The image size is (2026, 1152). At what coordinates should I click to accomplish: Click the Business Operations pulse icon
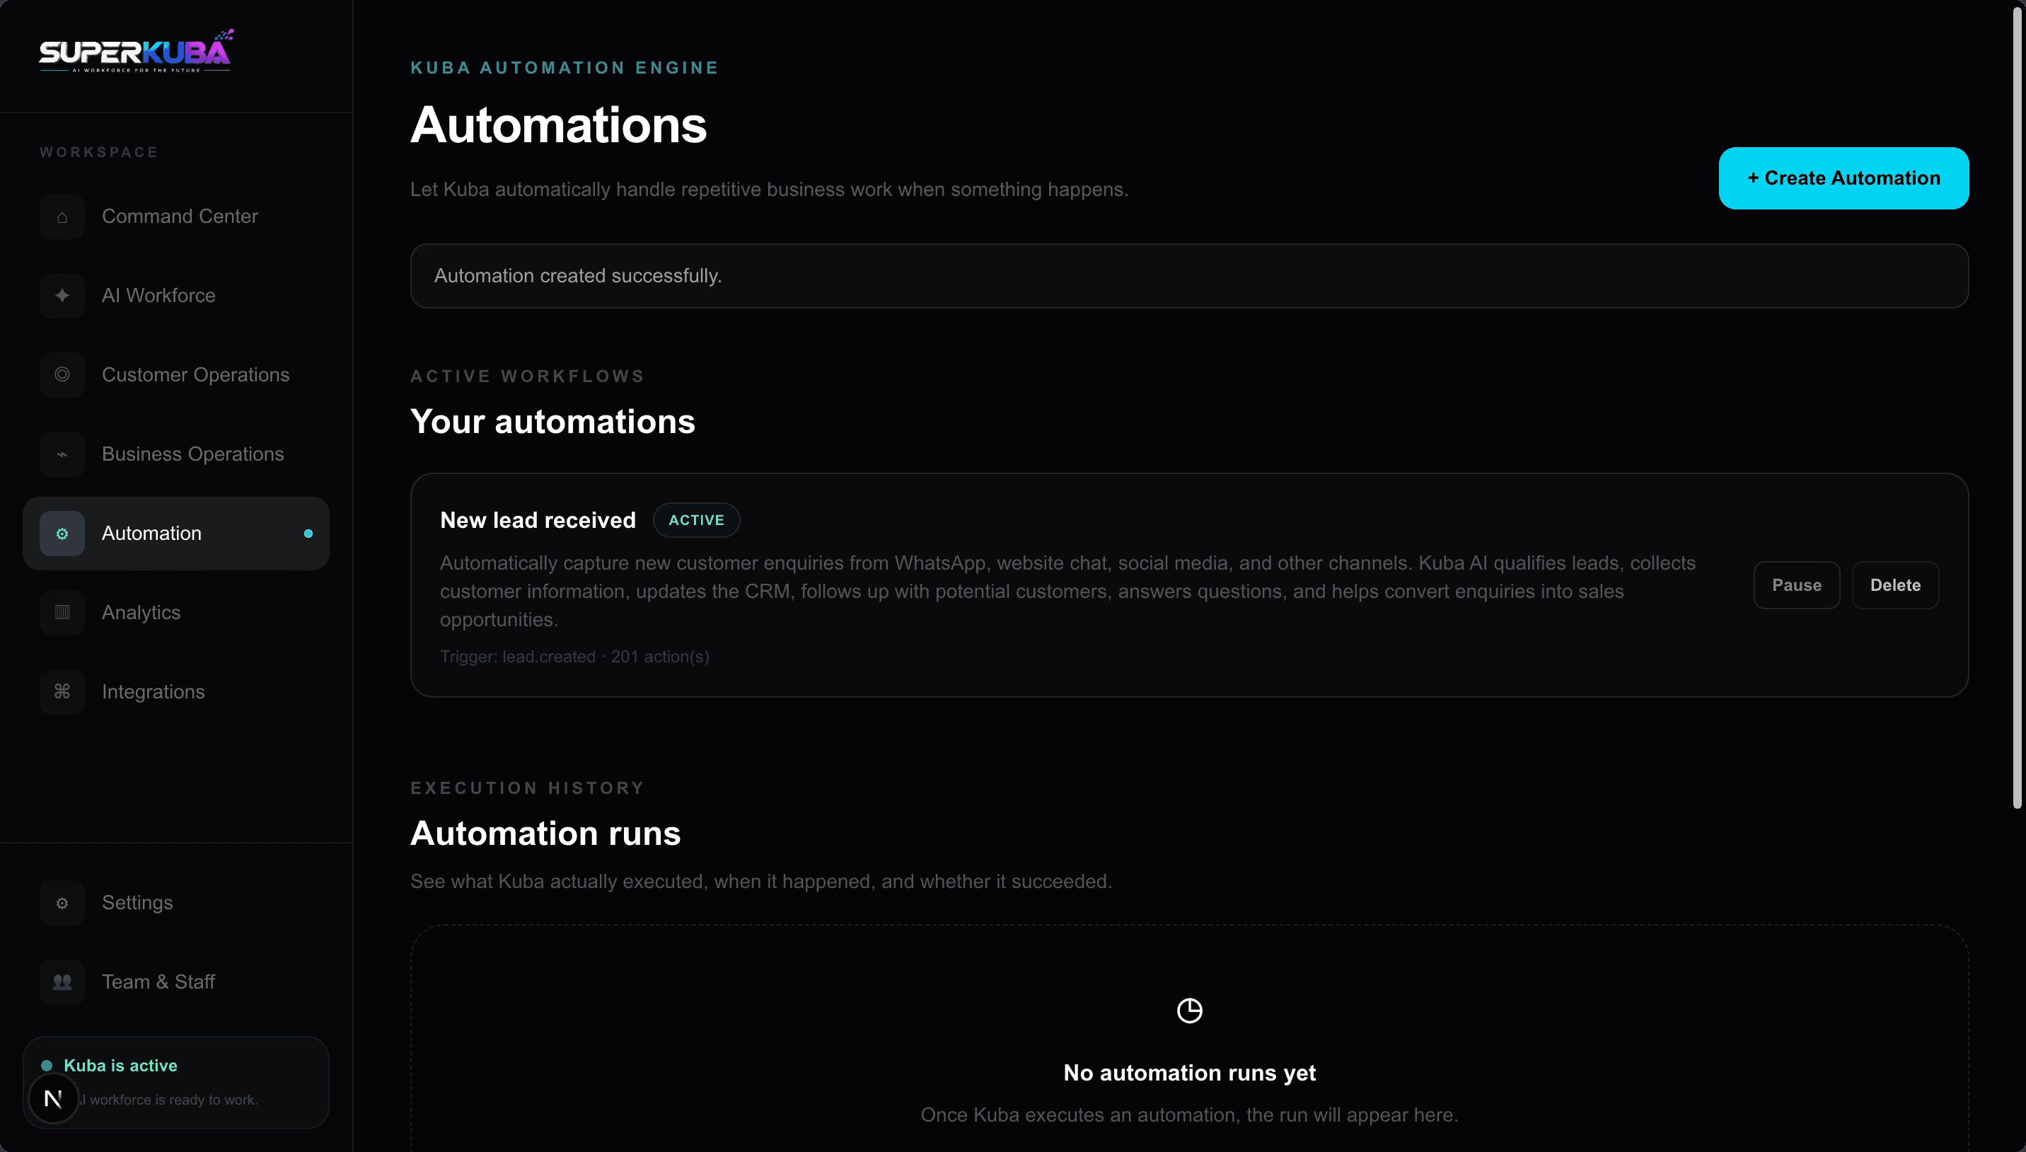[62, 454]
